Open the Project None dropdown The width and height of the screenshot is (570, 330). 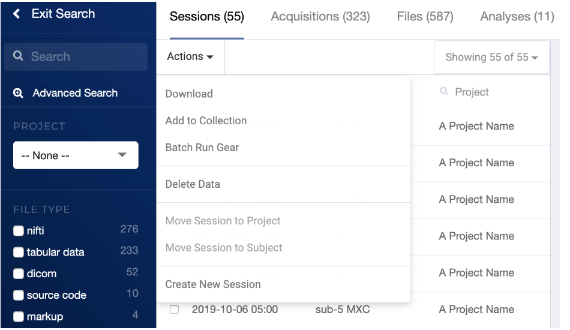pos(76,155)
